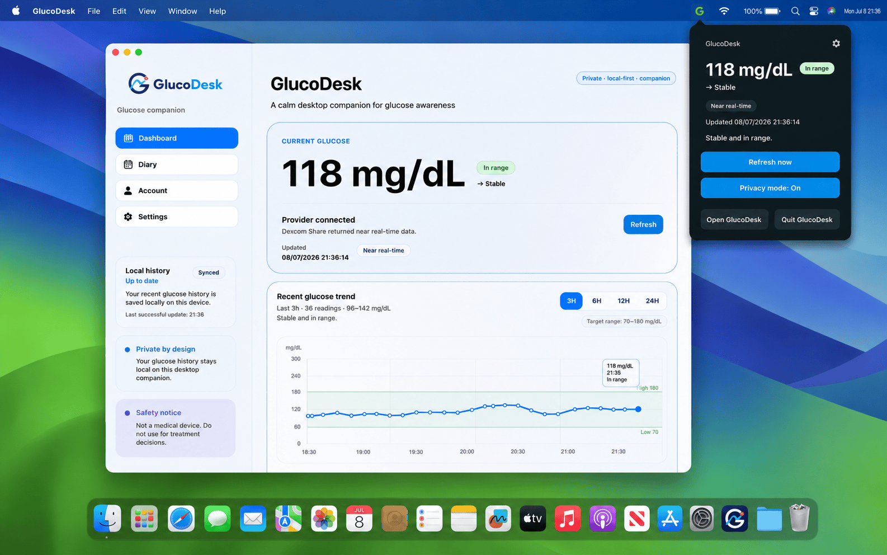The width and height of the screenshot is (887, 555).
Task: Open the Apple menu
Action: (x=16, y=11)
